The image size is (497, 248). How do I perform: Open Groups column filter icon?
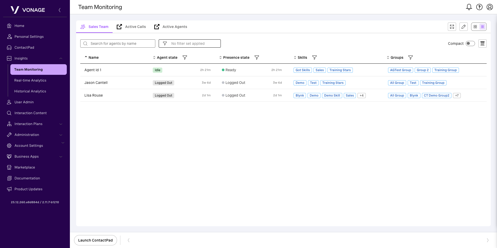411,57
